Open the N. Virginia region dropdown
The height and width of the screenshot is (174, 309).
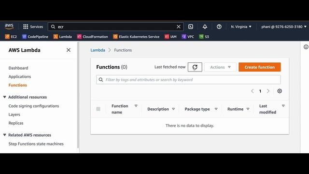241,27
